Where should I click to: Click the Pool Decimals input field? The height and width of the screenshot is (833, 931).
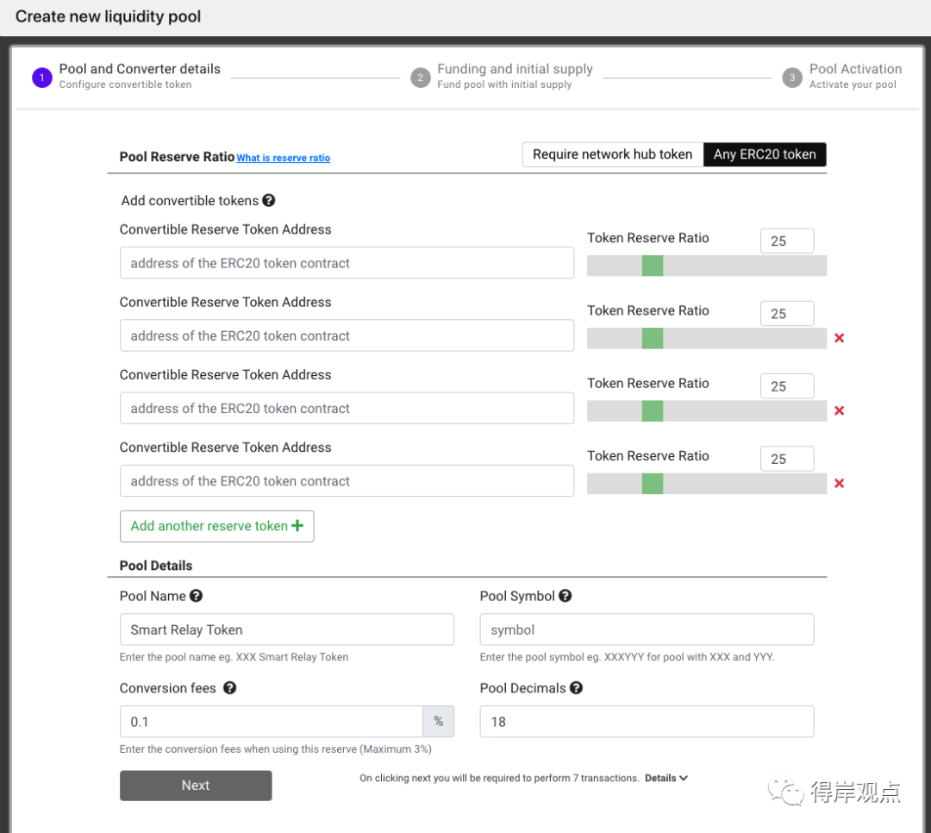[647, 722]
